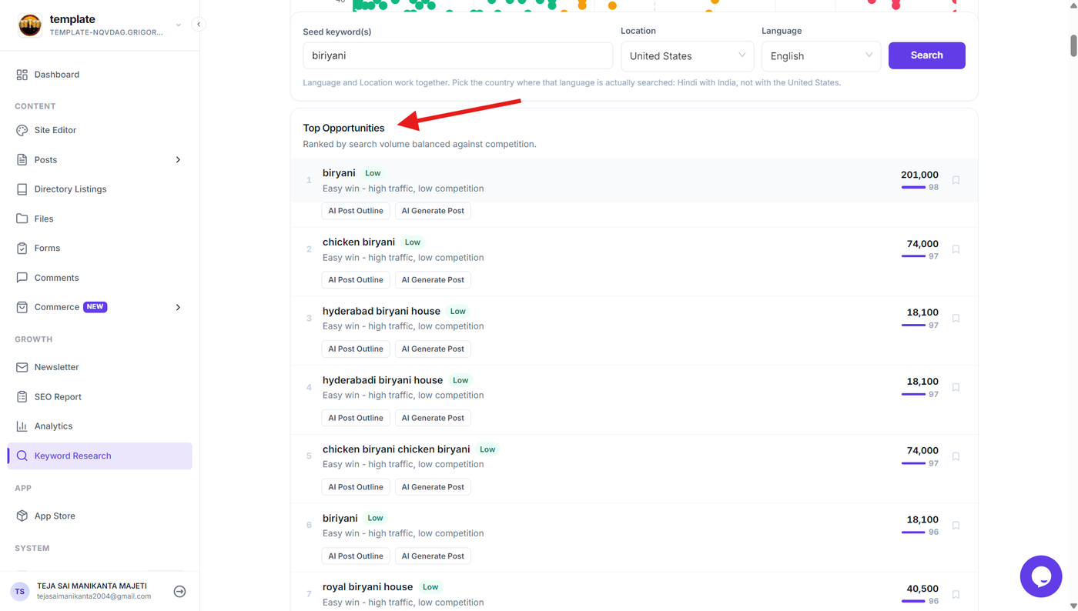Expand the Posts submenu chevron
This screenshot has height=611, width=1078.
pyautogui.click(x=178, y=160)
